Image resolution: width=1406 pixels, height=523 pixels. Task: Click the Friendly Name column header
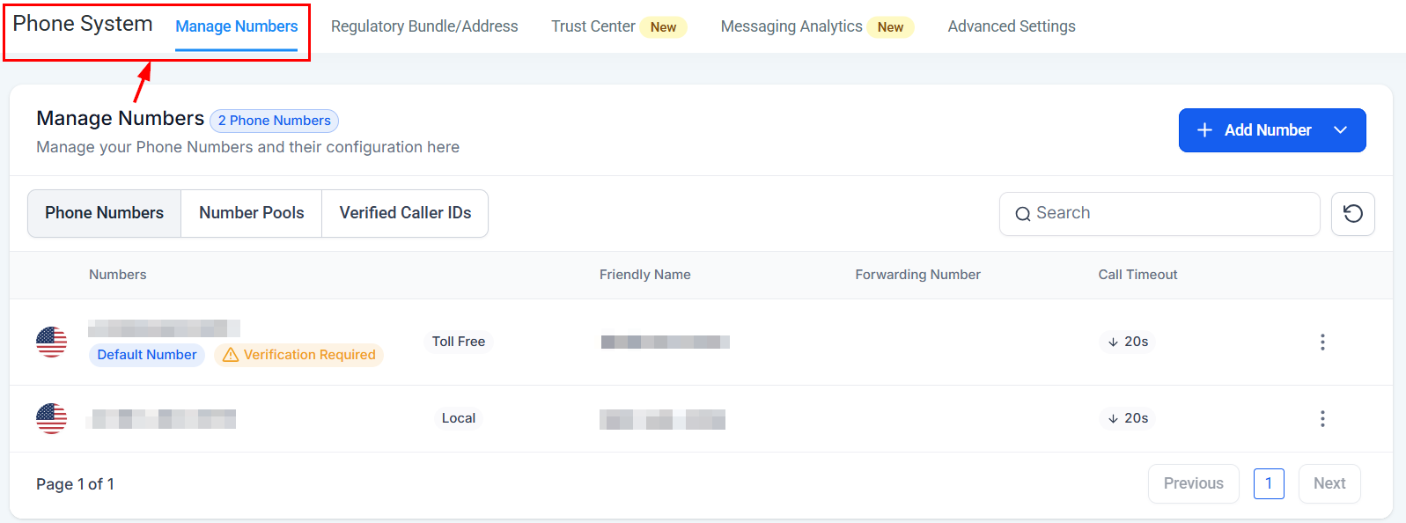(644, 275)
